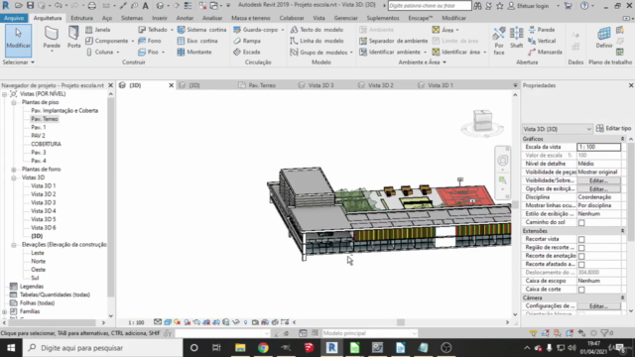Toggle Região de recorte checkbox

(x=581, y=248)
